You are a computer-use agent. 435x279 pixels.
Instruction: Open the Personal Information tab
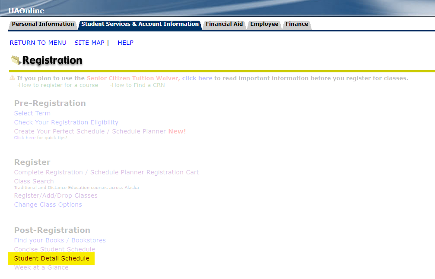click(x=43, y=24)
